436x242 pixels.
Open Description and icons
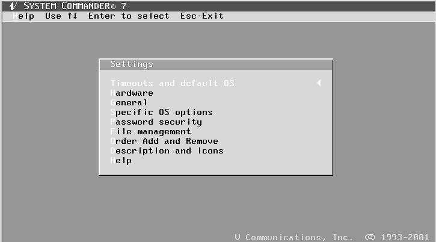(x=167, y=151)
